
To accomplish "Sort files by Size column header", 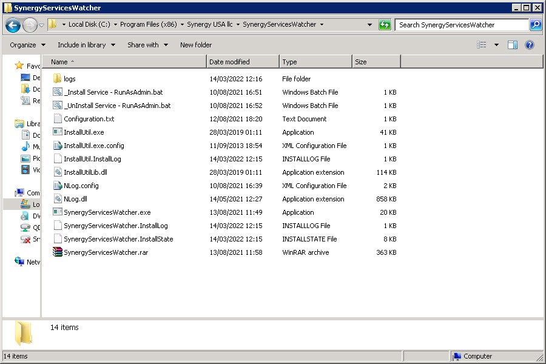I will point(376,62).
